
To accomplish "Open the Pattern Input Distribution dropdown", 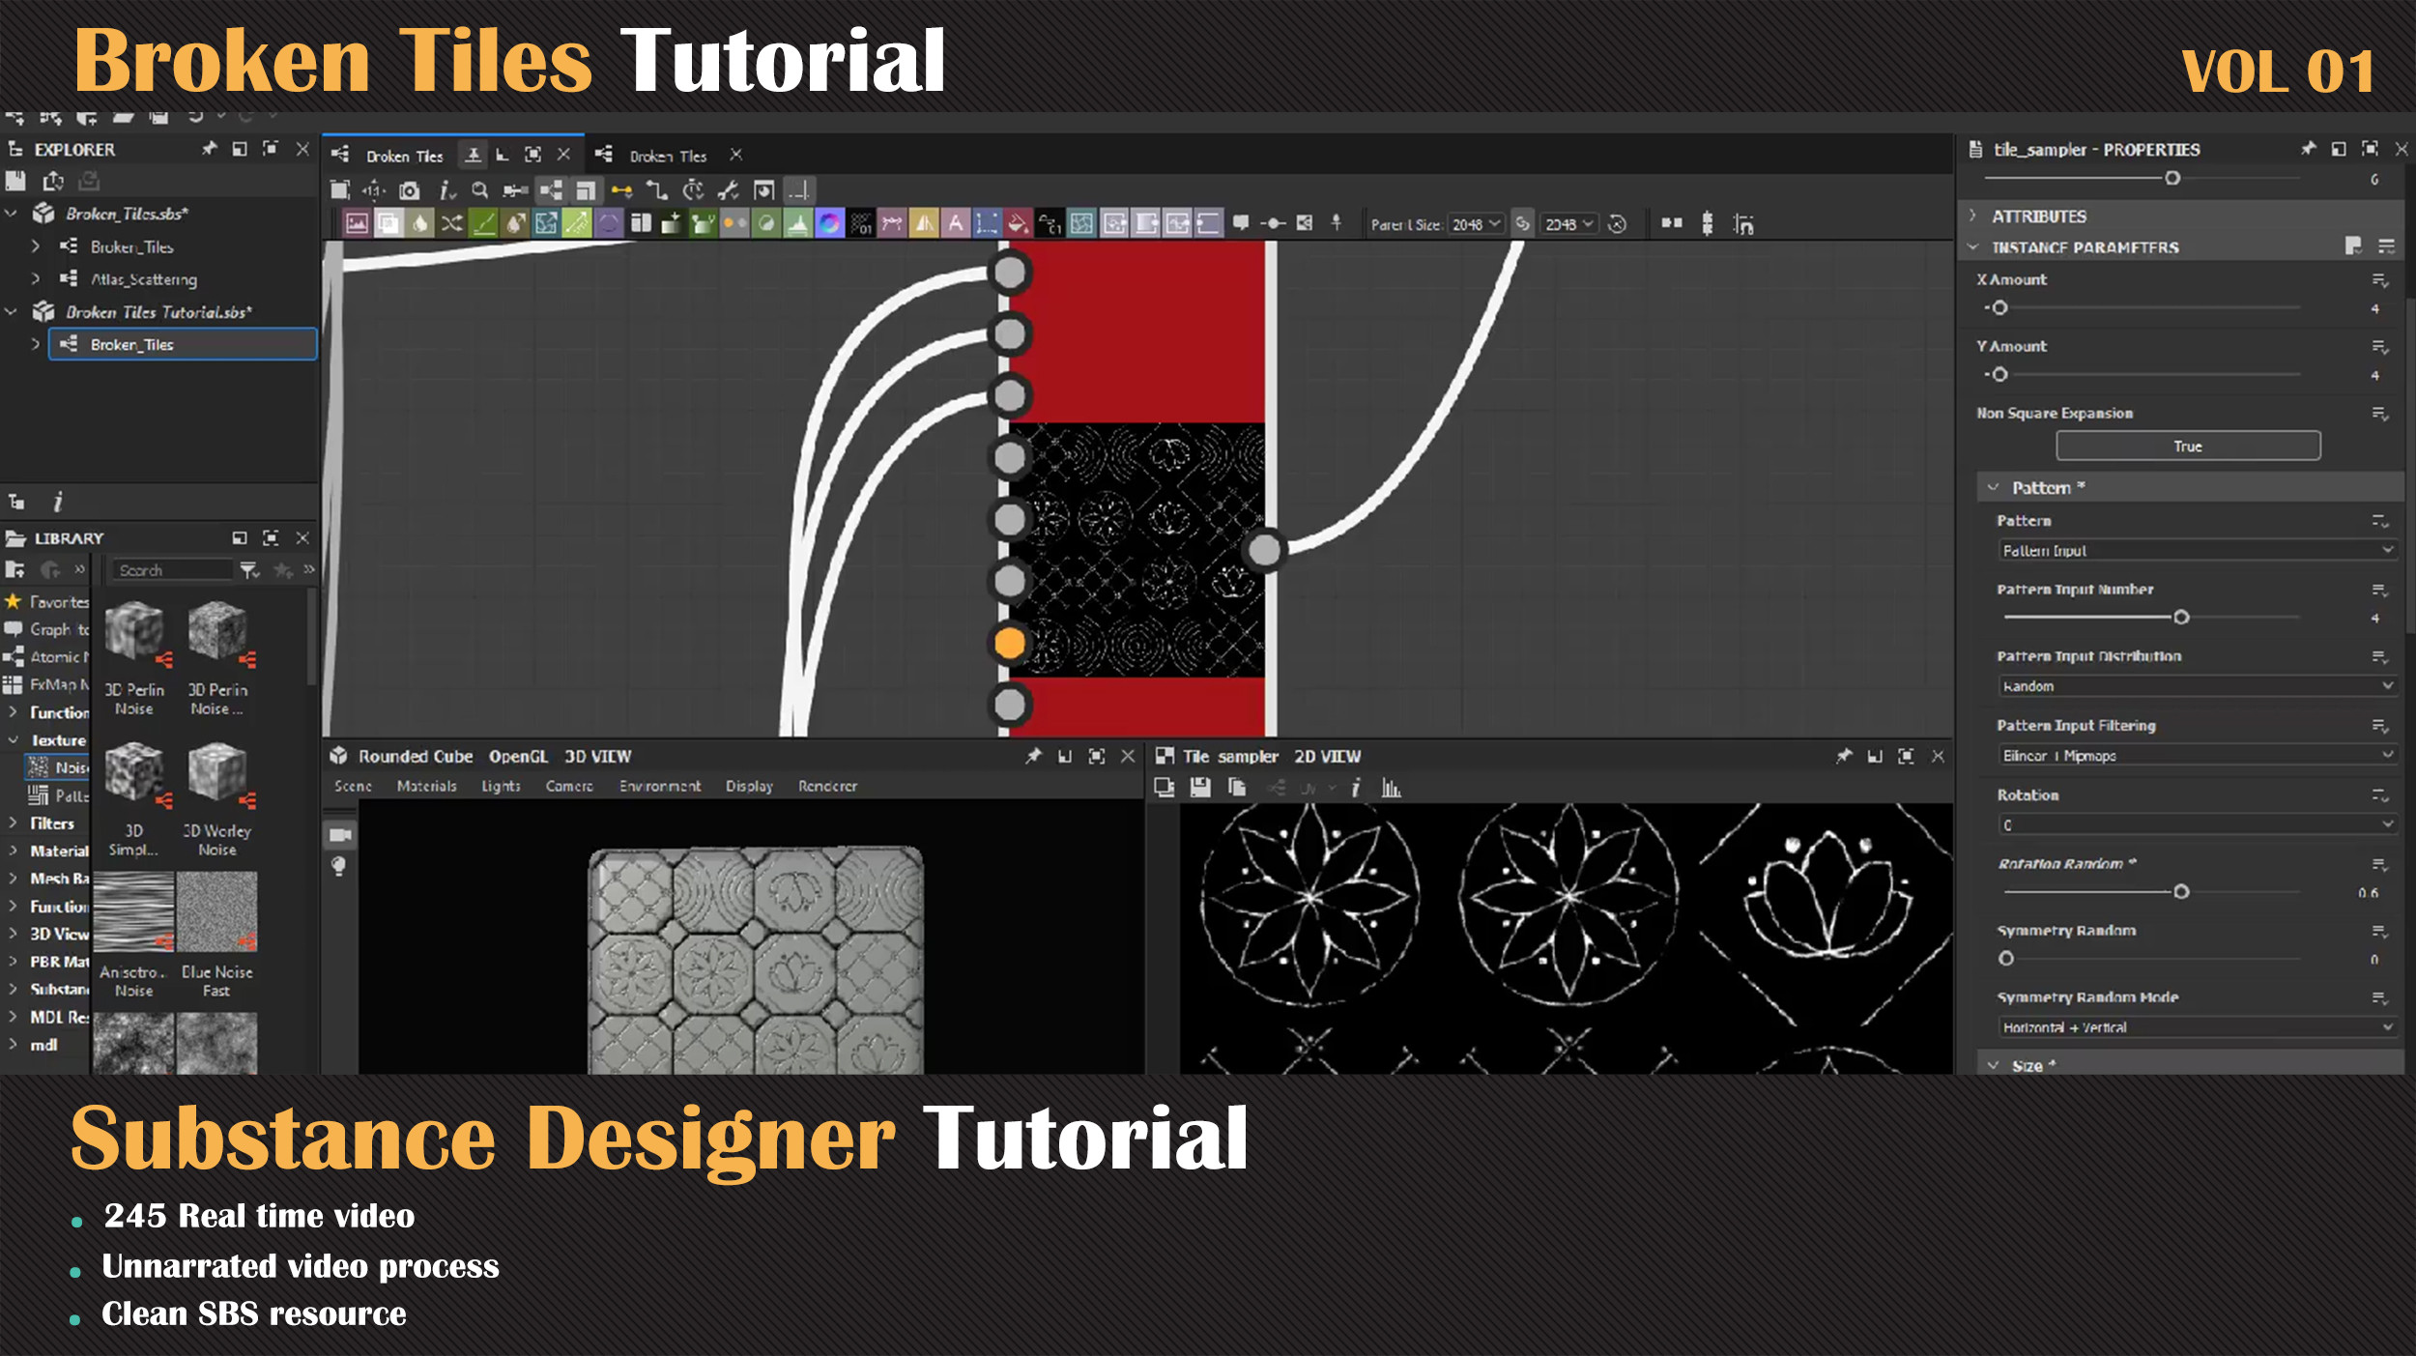I will (x=2196, y=686).
